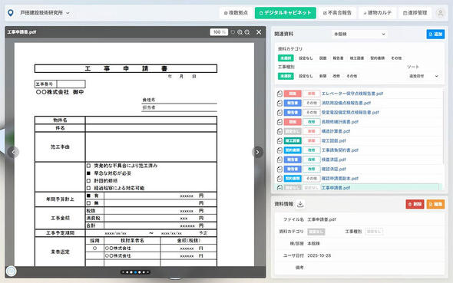
Task: Open 検査済証.pdf link
Action: (x=334, y=160)
